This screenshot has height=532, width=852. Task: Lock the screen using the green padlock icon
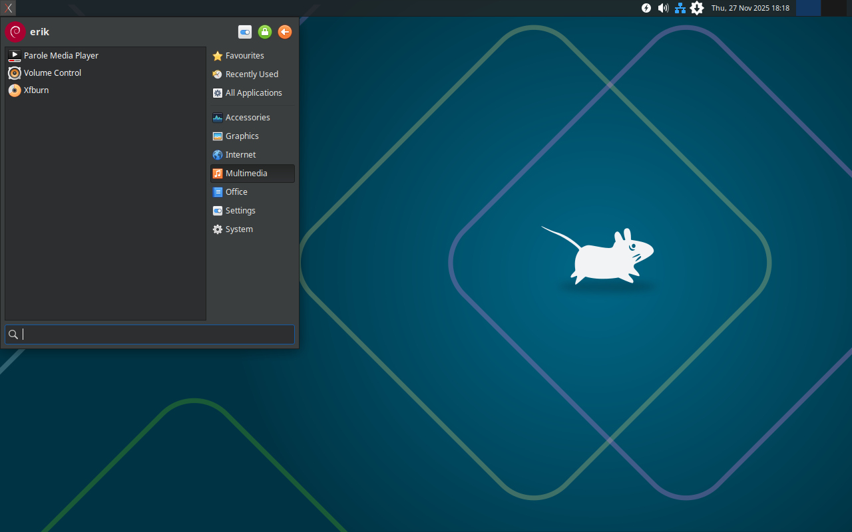(264, 32)
